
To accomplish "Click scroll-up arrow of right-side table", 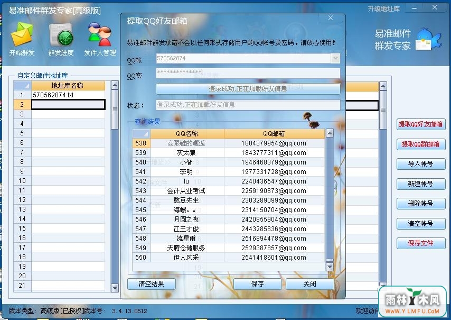I will (x=383, y=86).
